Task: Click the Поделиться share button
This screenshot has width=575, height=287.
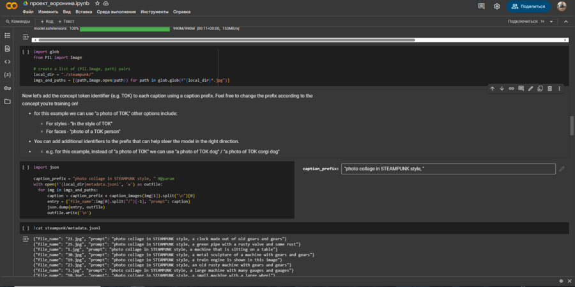Action: click(529, 6)
